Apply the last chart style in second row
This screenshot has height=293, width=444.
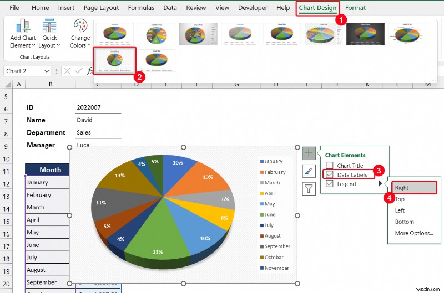157,60
